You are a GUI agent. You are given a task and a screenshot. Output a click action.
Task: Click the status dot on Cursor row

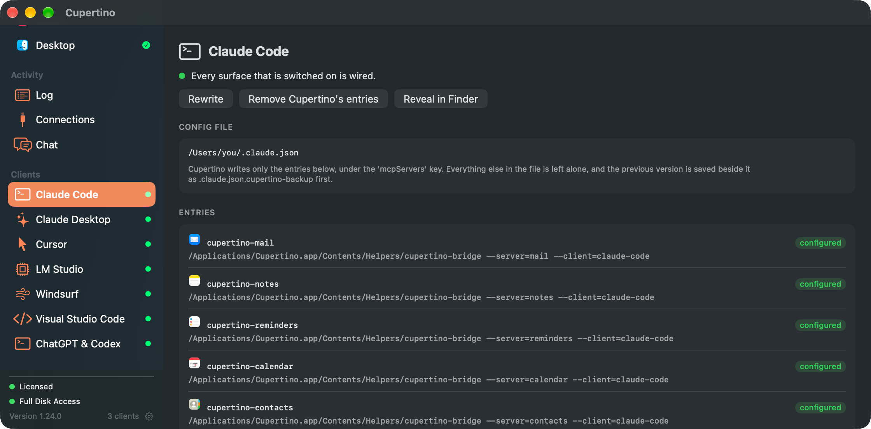click(x=148, y=244)
